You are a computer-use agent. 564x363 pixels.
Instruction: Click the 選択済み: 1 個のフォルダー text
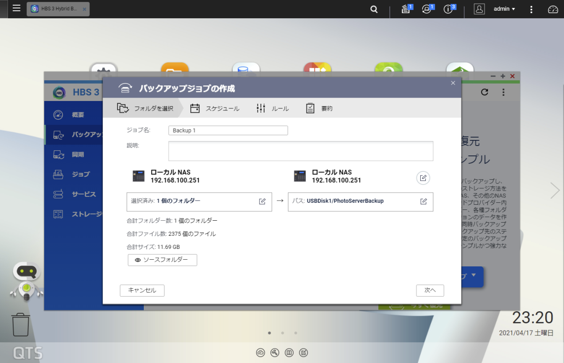pos(165,201)
